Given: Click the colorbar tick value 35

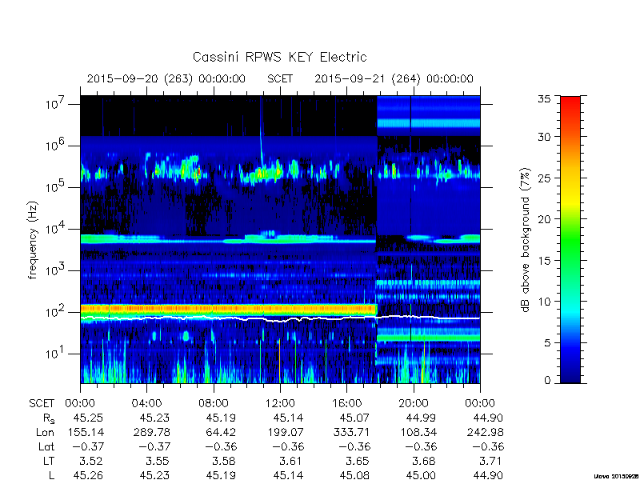Looking at the screenshot, I should point(545,98).
